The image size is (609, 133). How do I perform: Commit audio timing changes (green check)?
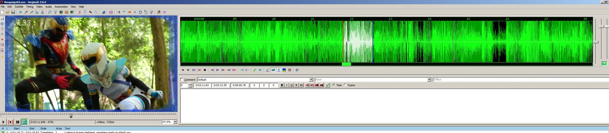click(254, 70)
